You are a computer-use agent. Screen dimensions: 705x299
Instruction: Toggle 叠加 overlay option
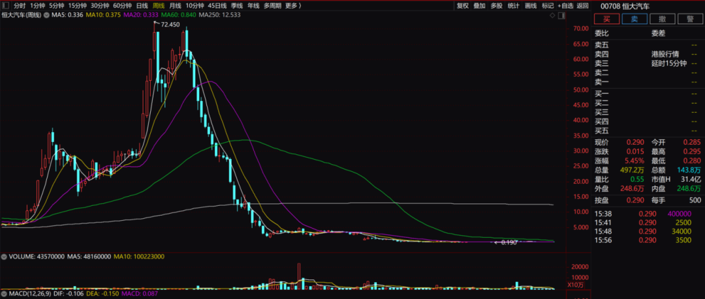point(480,6)
